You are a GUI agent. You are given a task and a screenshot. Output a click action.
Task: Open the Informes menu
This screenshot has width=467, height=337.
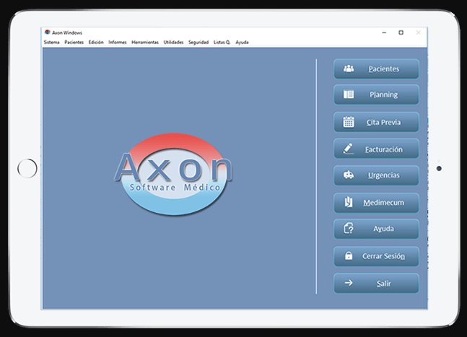(117, 43)
